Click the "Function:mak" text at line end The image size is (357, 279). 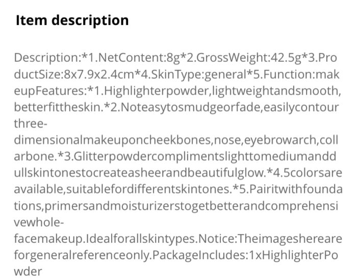pyautogui.click(x=301, y=75)
